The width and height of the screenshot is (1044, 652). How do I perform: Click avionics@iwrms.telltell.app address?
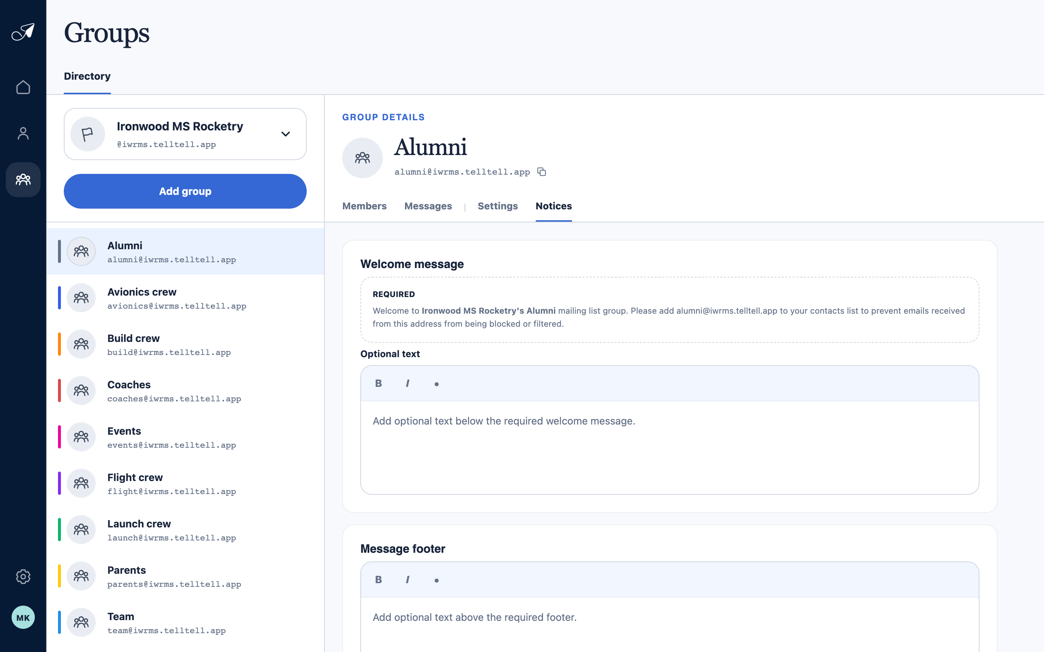pyautogui.click(x=177, y=306)
